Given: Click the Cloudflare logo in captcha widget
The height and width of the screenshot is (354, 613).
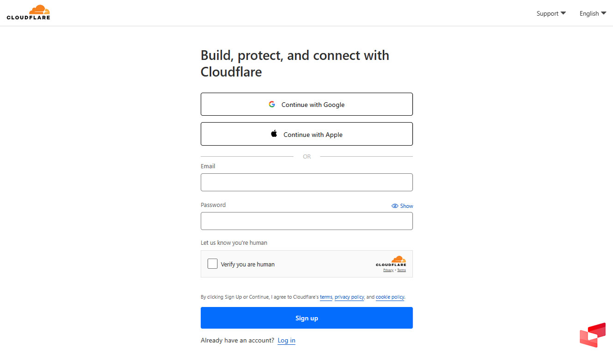Looking at the screenshot, I should click(x=391, y=261).
